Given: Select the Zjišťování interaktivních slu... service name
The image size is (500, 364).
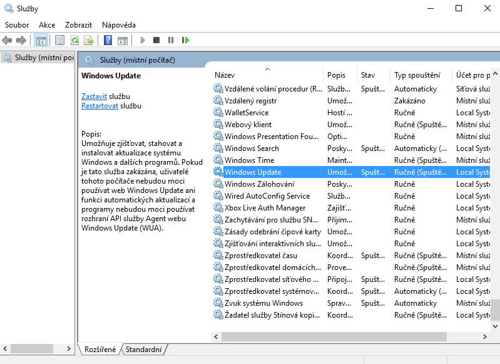Looking at the screenshot, I should point(273,244).
